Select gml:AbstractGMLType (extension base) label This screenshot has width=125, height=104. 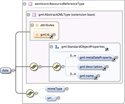tap(67, 15)
